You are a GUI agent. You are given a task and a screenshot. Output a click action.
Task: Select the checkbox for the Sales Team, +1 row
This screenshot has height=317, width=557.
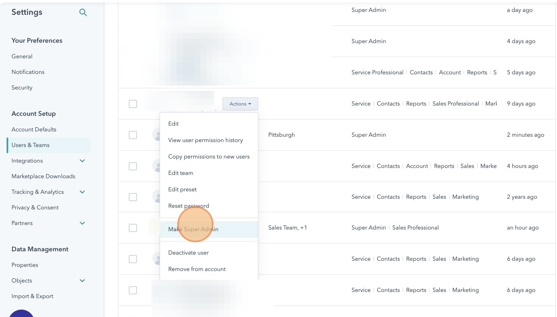[133, 228]
